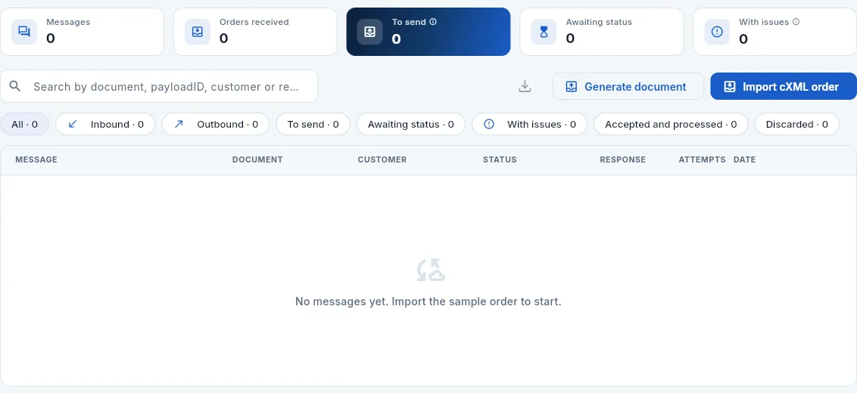Select the All filter chip
857x393 pixels.
pyautogui.click(x=24, y=125)
